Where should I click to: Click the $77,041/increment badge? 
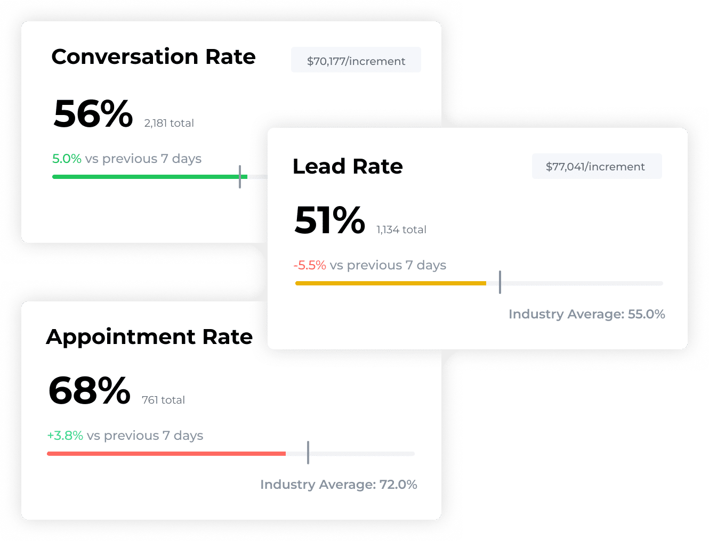coord(597,167)
